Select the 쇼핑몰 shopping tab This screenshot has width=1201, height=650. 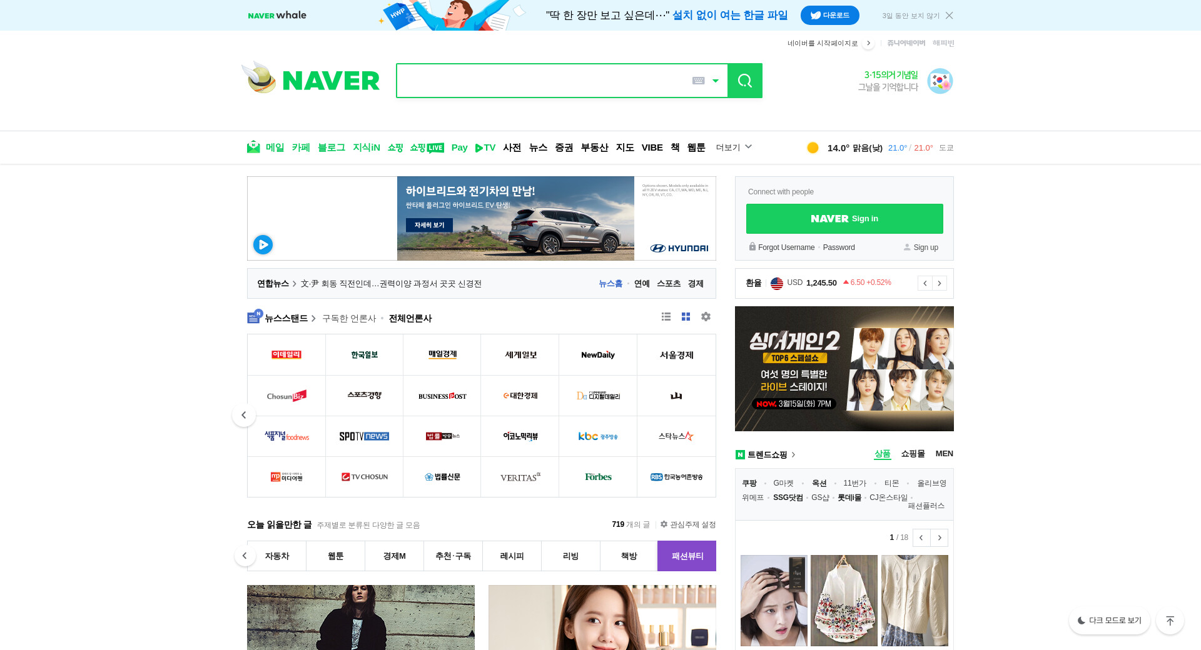point(913,454)
